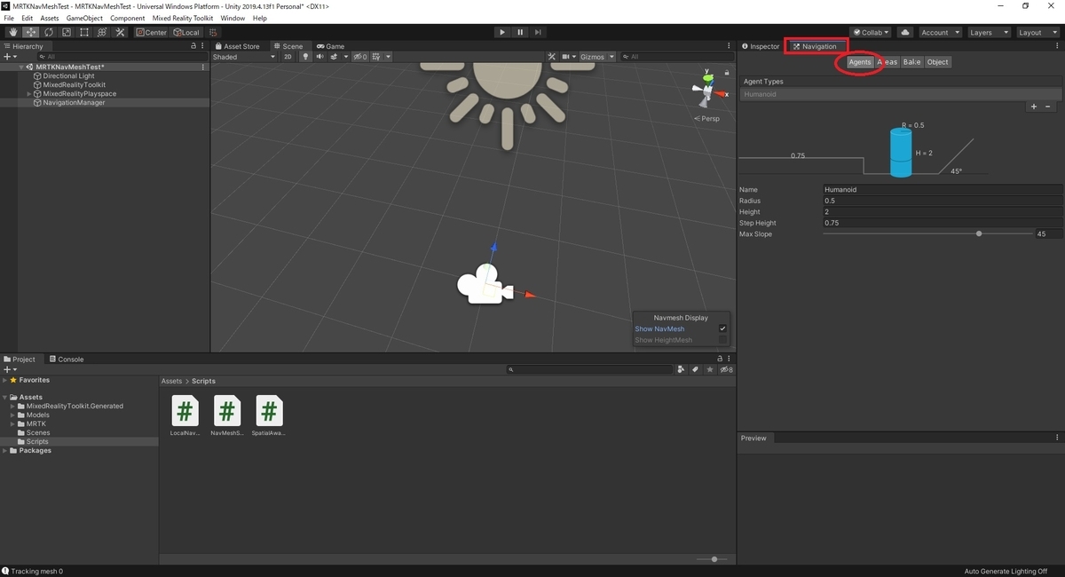Select the Object navigation button
This screenshot has height=577, width=1065.
coord(938,62)
